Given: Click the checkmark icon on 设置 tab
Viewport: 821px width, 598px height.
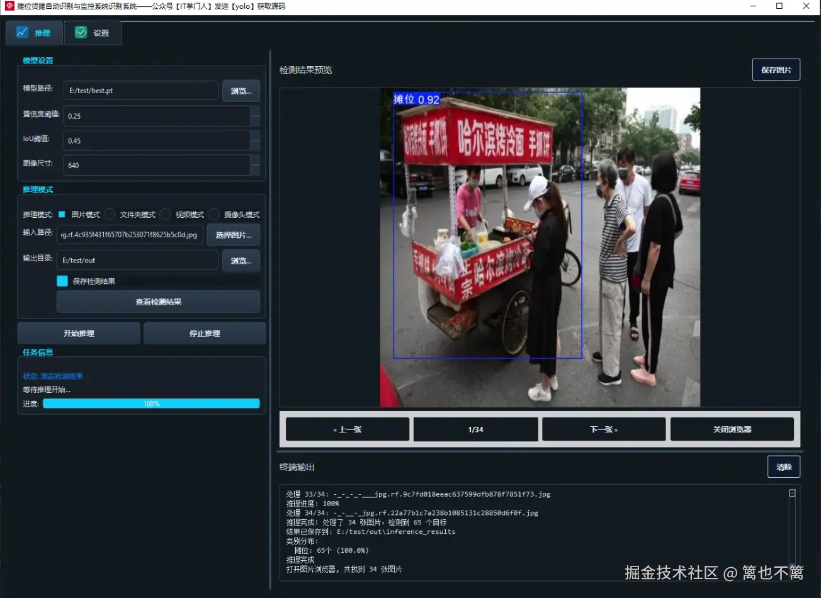Looking at the screenshot, I should 81,32.
